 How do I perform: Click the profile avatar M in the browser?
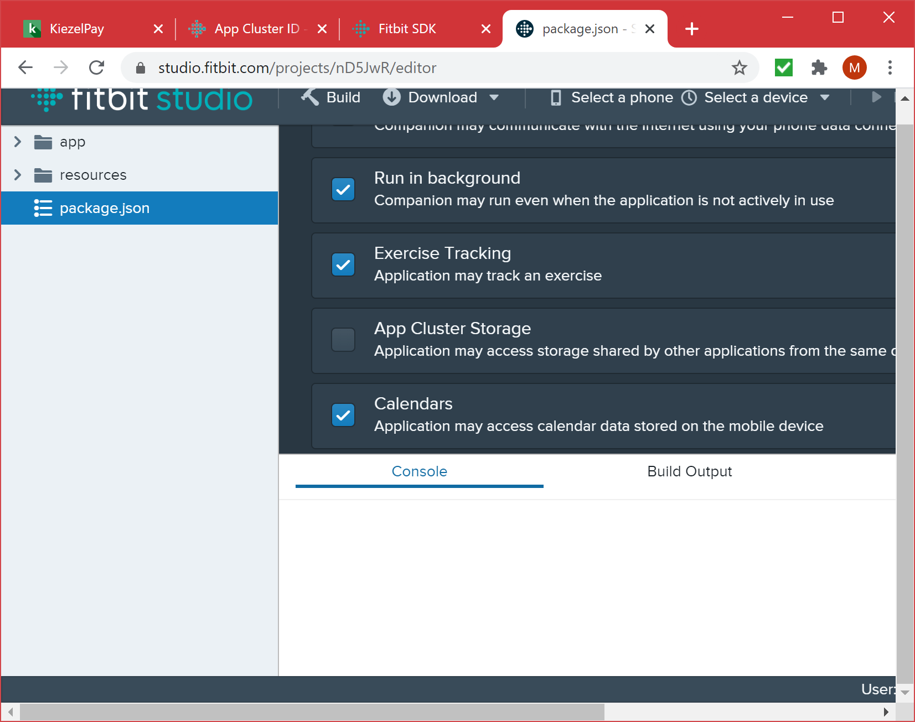tap(854, 67)
